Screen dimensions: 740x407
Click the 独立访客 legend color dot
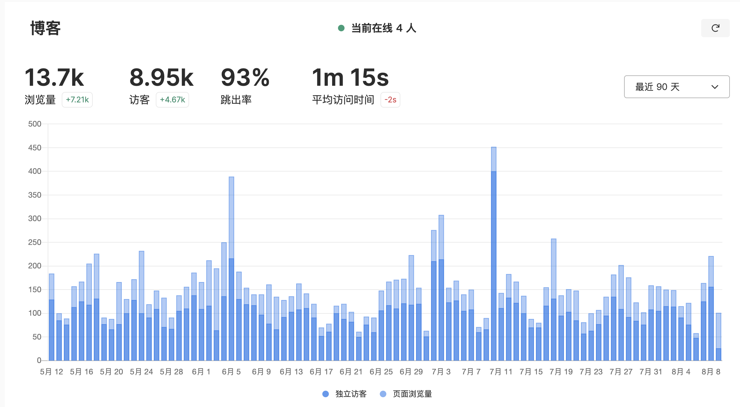[x=325, y=394]
